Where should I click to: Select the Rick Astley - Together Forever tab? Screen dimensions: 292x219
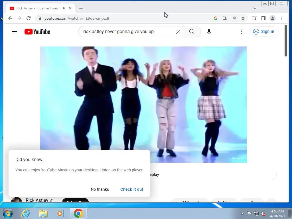coord(38,8)
